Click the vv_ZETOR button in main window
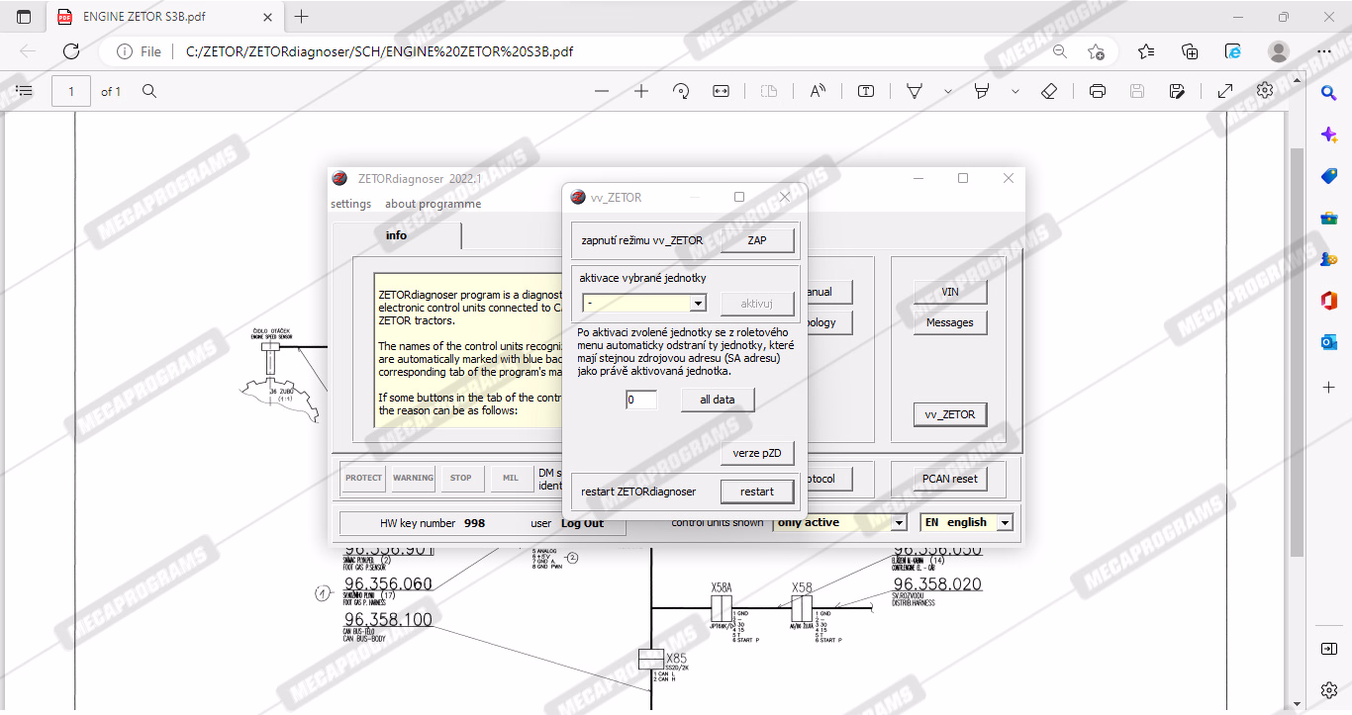The height and width of the screenshot is (715, 1352). (950, 414)
